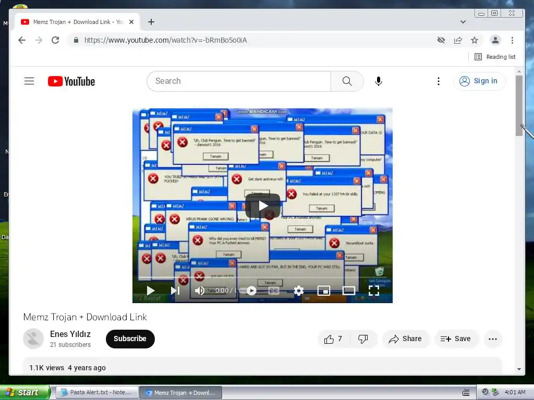
Task: Skip to the next video
Action: [175, 291]
